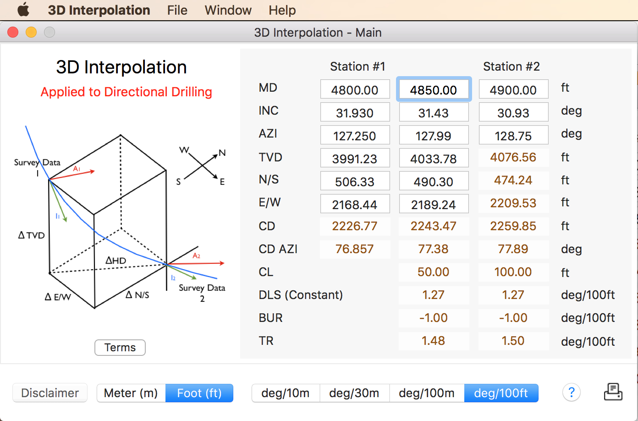The width and height of the screenshot is (638, 421).
Task: Open the Apple menu
Action: tap(23, 10)
